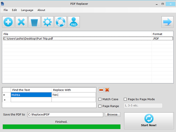
Task: Click the green progress bar
Action: click(x=62, y=127)
